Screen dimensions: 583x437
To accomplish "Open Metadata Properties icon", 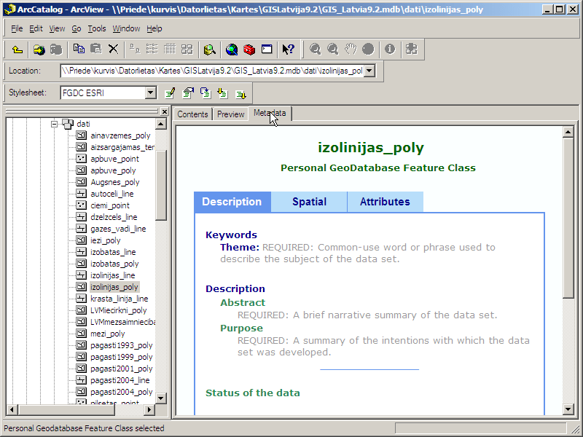I will [188, 93].
